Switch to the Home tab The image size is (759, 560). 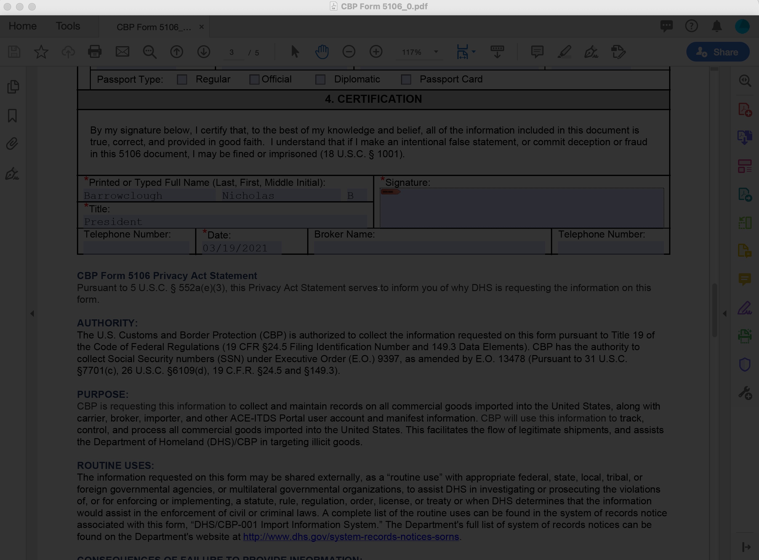point(22,26)
